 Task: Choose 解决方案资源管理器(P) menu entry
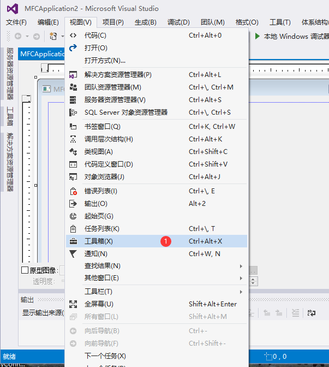tap(157, 75)
